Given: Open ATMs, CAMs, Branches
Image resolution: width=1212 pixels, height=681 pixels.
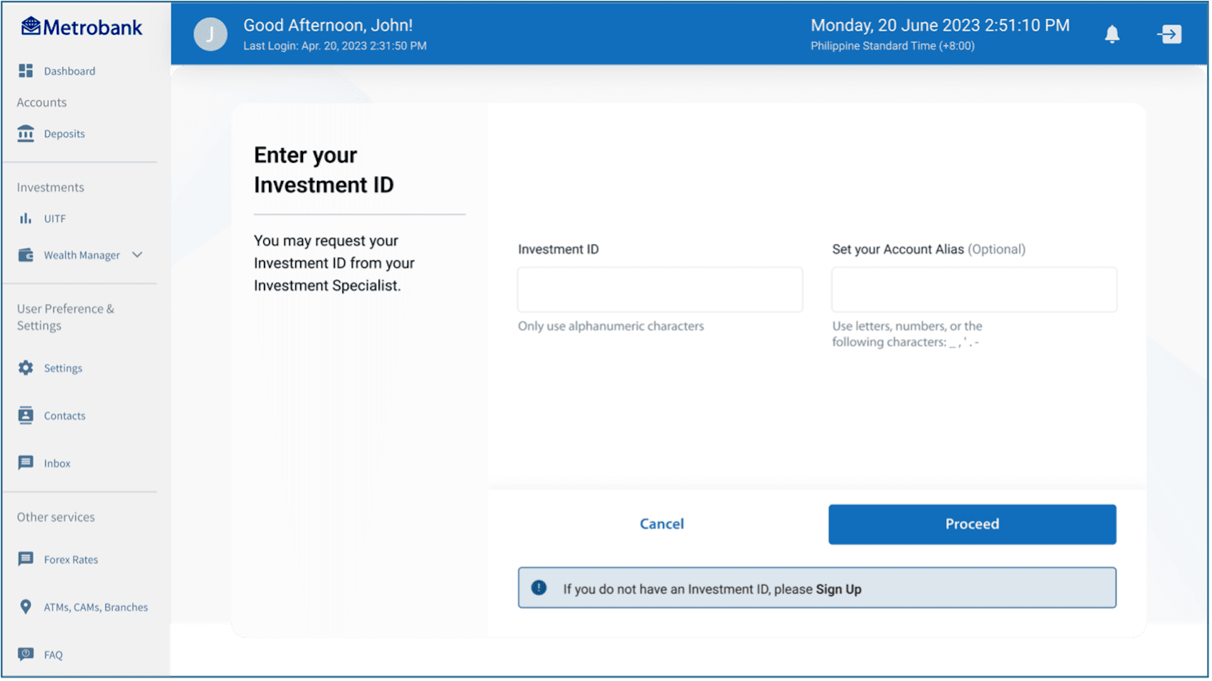Looking at the screenshot, I should click(96, 607).
